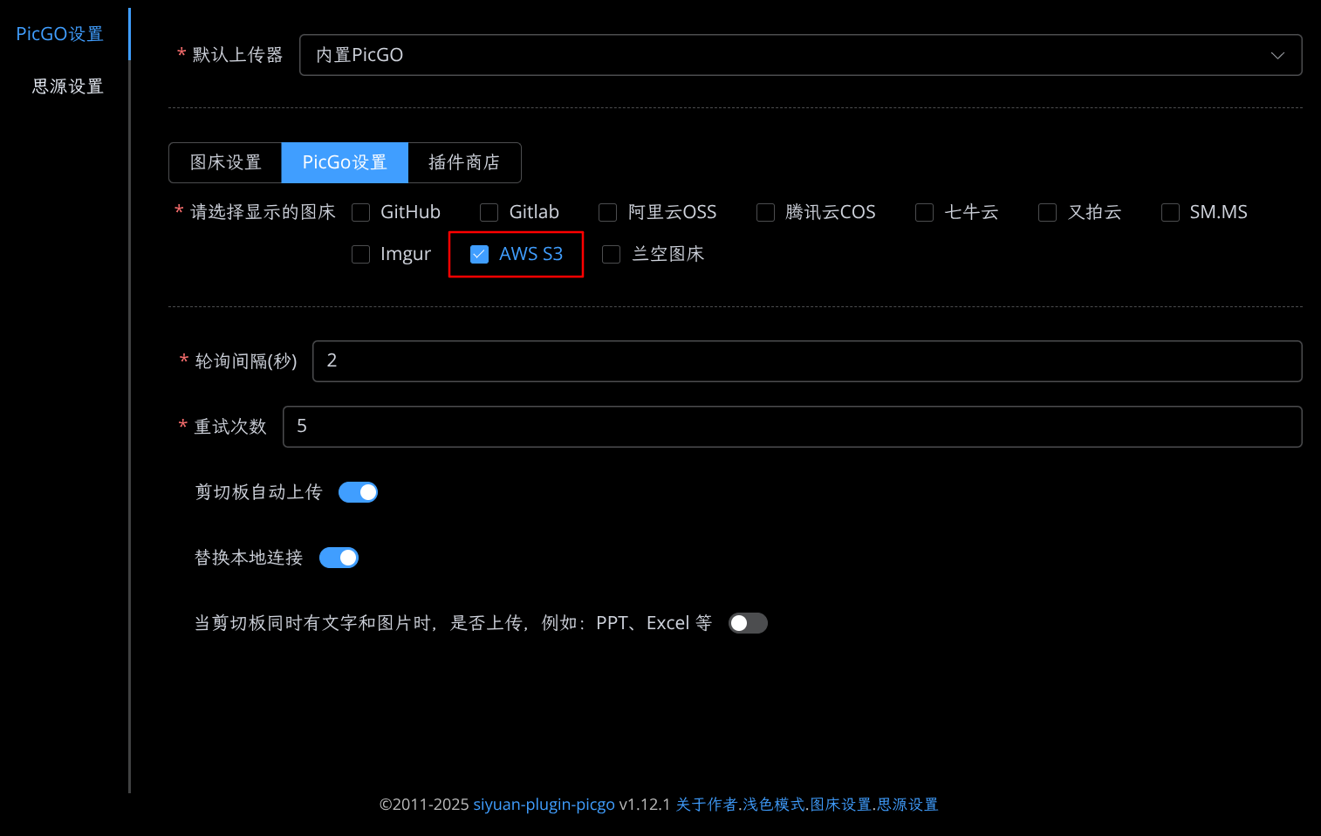Enable upload when clipboard has text and images
1321x836 pixels.
pos(748,623)
